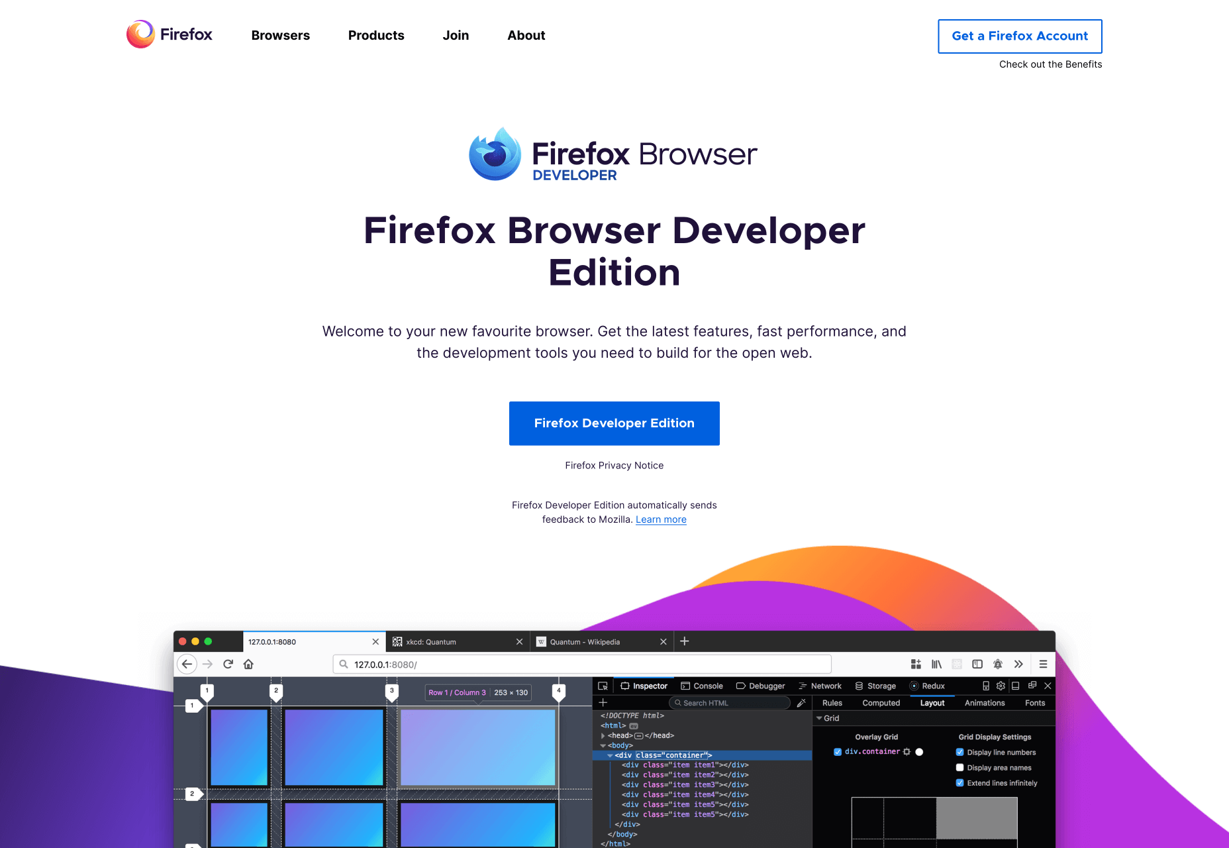
Task: Open the Network panel in DevTools
Action: click(x=821, y=686)
